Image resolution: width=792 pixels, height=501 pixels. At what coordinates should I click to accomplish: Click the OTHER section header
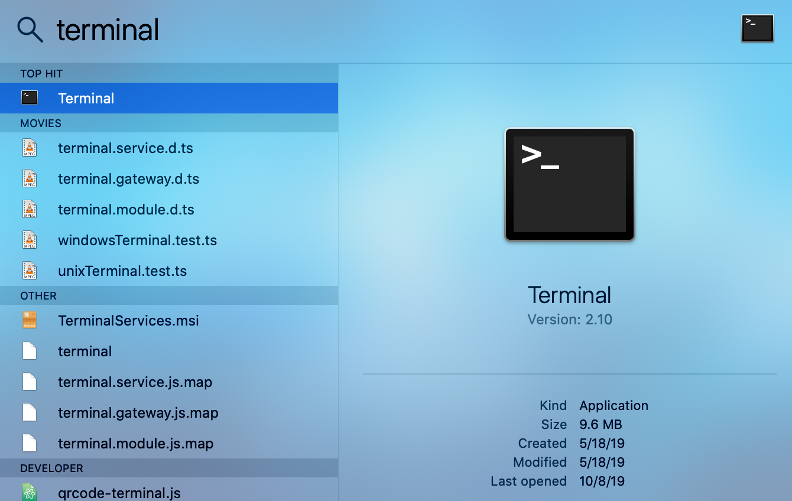(x=169, y=295)
